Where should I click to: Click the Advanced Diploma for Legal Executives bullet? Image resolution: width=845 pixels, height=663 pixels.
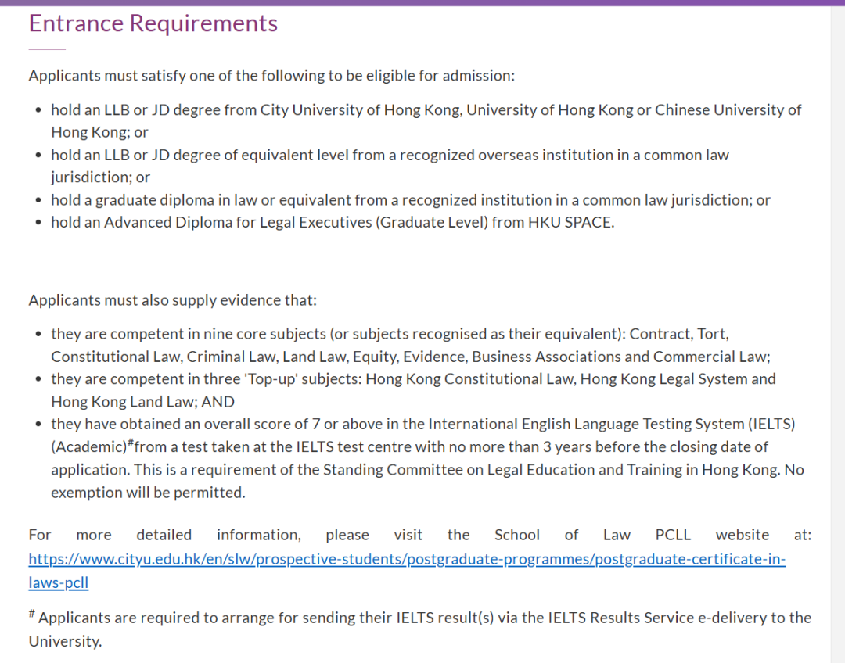point(333,222)
